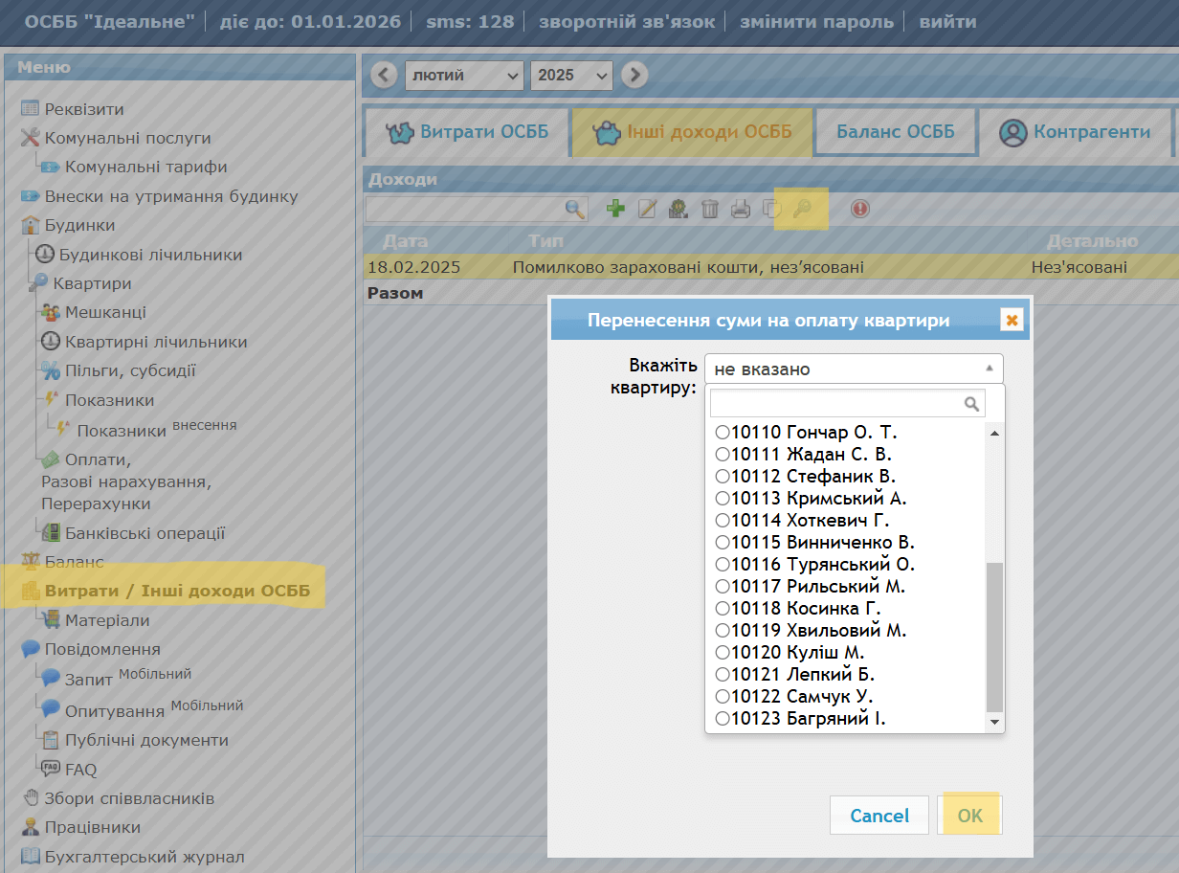Collapse the apartment combo box 'не вказано'
1179x873 pixels.
click(854, 369)
